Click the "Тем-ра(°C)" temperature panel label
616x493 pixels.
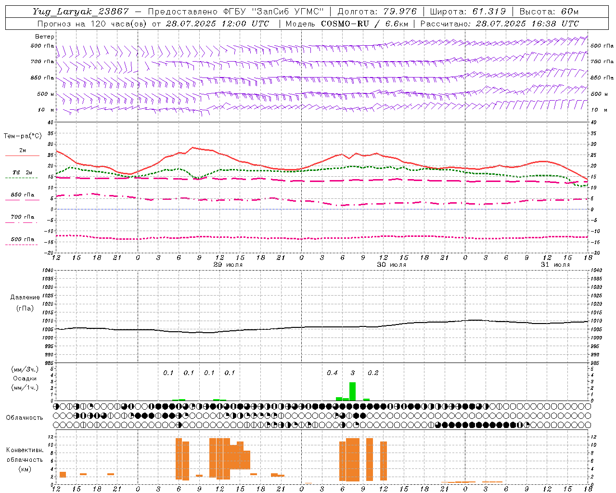coord(23,136)
